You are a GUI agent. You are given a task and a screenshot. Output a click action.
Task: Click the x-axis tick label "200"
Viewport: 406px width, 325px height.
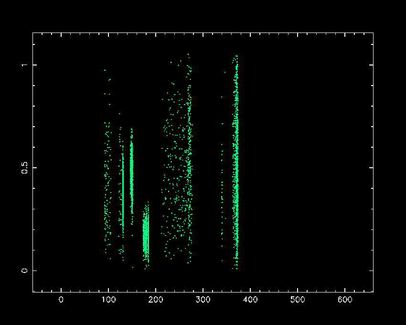coord(156,300)
